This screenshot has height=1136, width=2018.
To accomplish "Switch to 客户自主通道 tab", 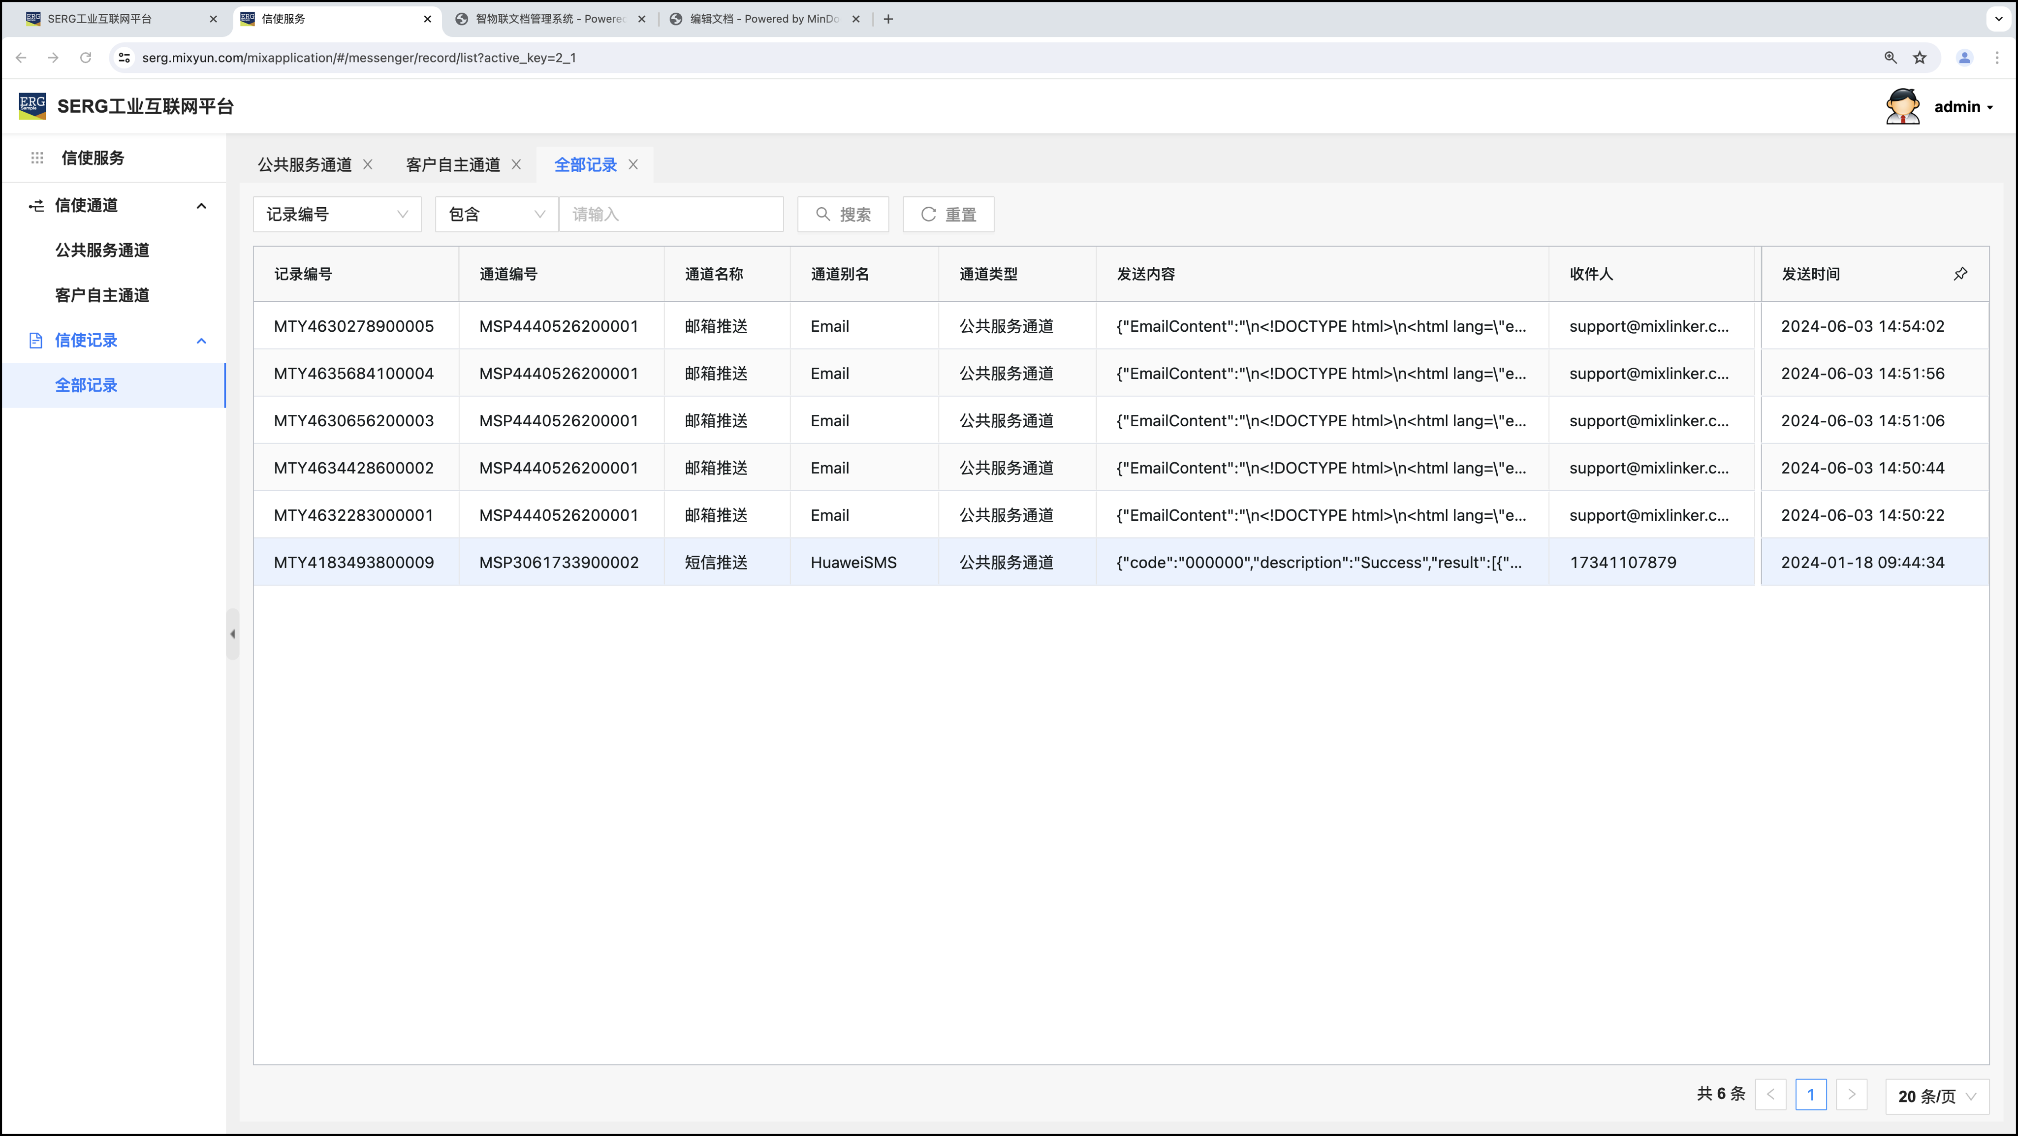I will 453,164.
